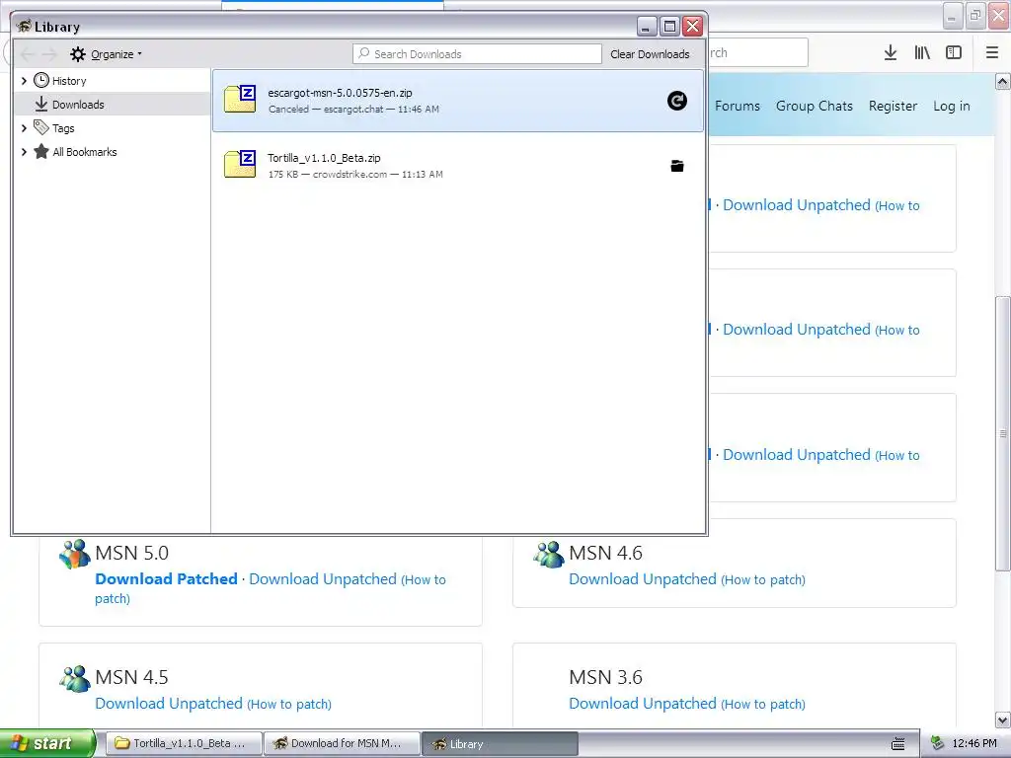Click the on-screen keyboard tray icon
The image size is (1011, 758).
click(897, 744)
